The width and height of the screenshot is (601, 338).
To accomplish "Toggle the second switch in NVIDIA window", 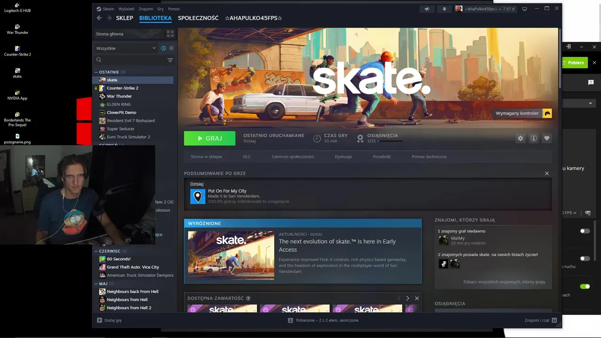I will coord(585,258).
